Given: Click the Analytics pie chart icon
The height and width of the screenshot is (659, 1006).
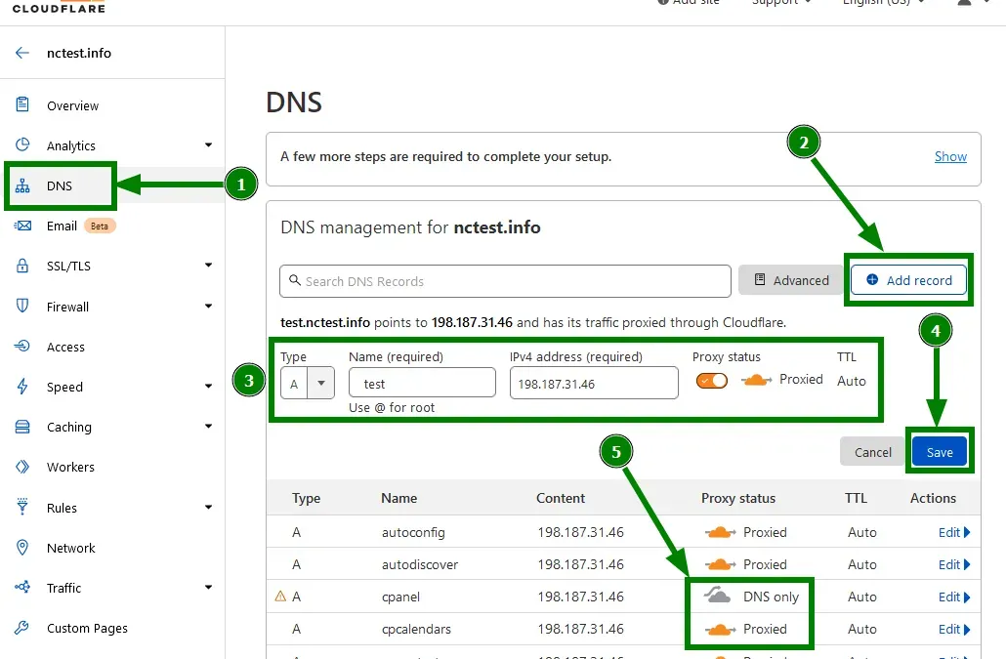Looking at the screenshot, I should [x=22, y=144].
